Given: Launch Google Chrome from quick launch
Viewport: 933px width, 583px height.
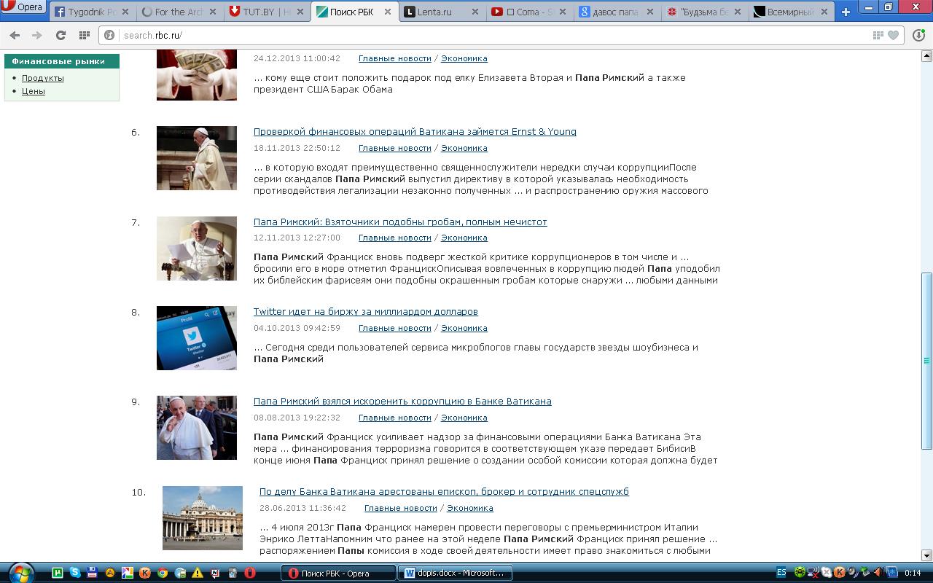Looking at the screenshot, I should pos(163,573).
